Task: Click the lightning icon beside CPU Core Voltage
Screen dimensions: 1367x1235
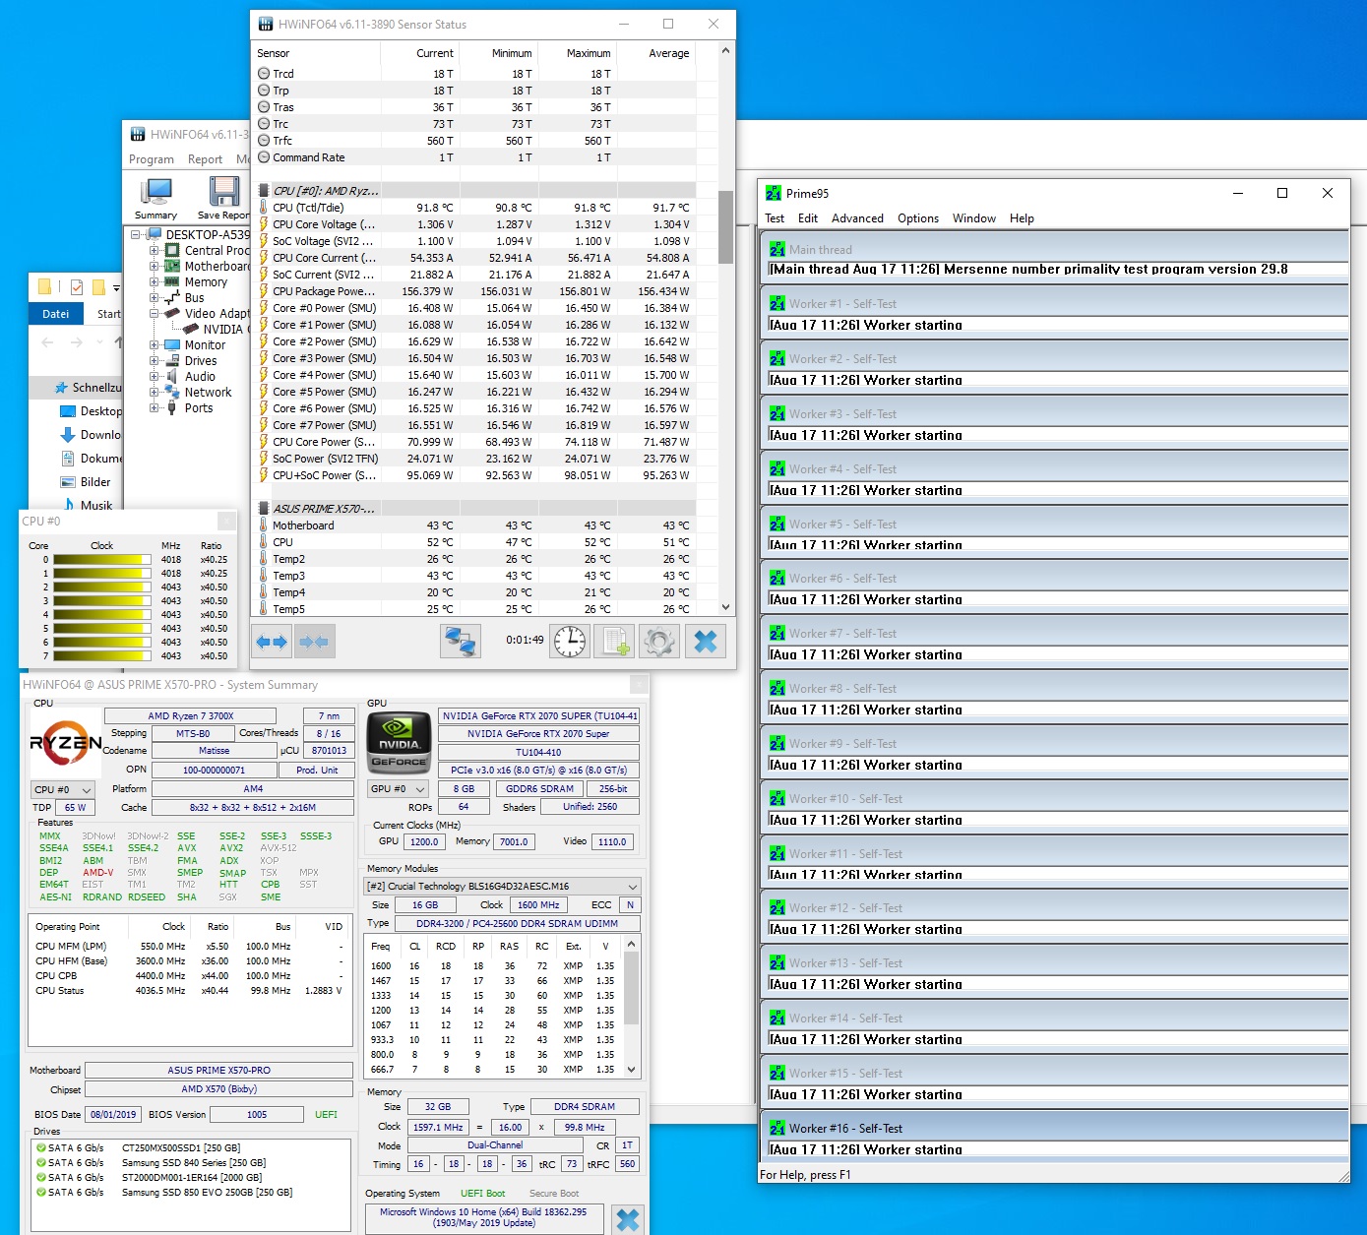Action: click(x=264, y=224)
